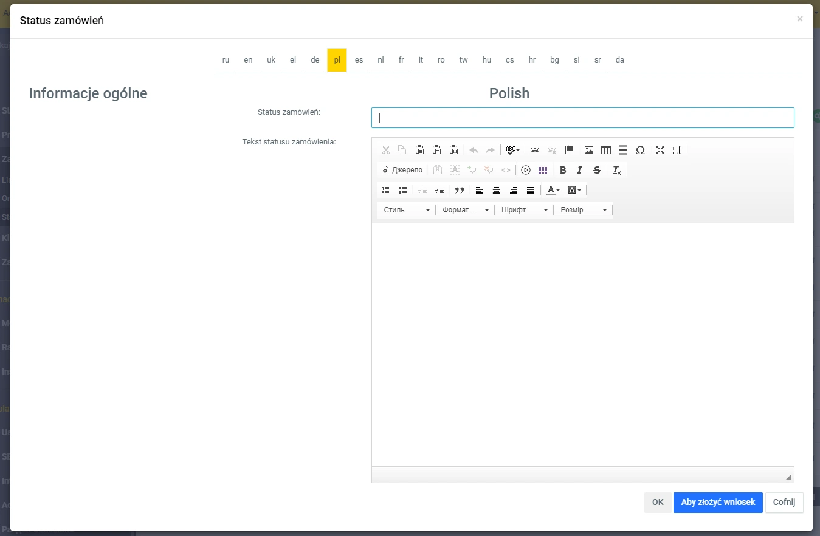Expand the Розмір size dropdown
The image size is (820, 536).
583,210
